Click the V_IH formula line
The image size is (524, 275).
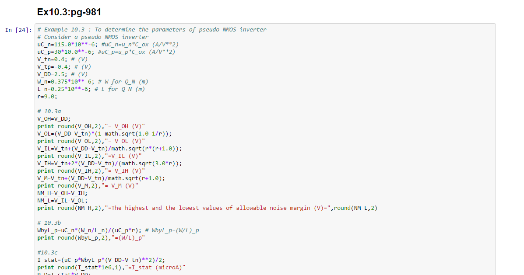tap(109, 164)
